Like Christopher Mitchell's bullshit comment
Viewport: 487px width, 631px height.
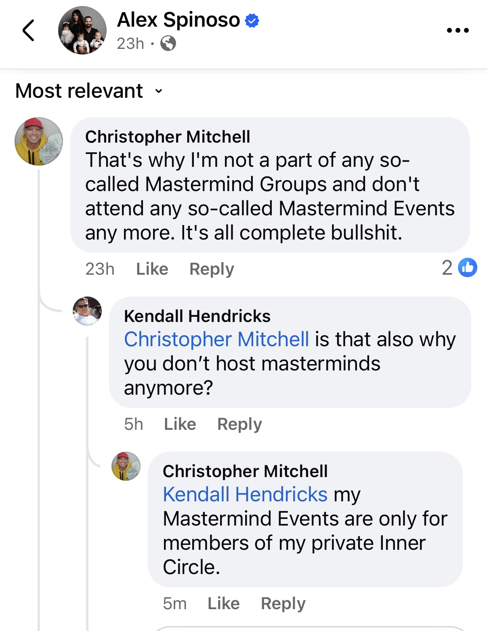(152, 269)
